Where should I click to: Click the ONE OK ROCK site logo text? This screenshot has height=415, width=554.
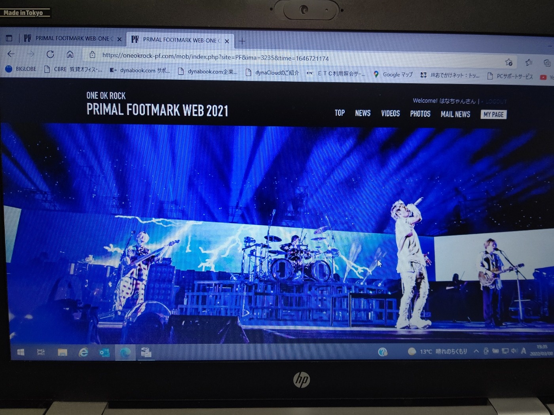tap(106, 96)
